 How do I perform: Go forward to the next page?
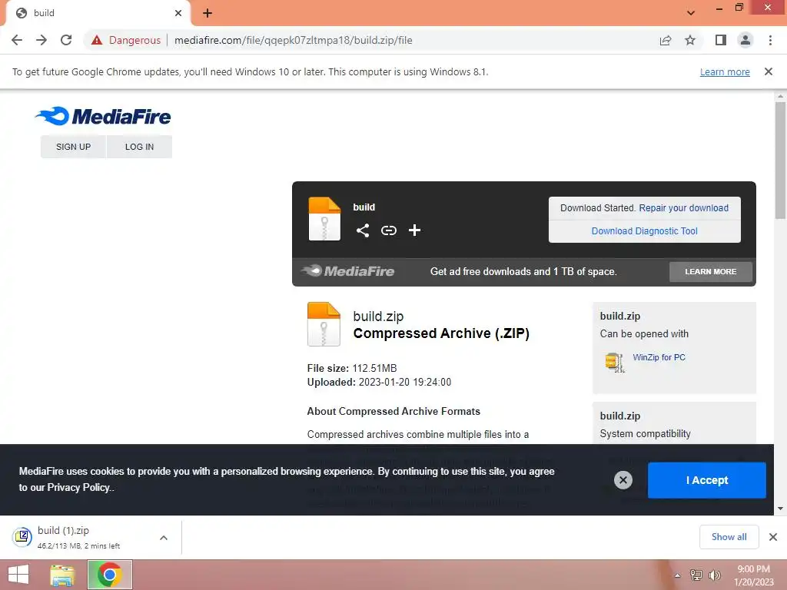[x=42, y=40]
